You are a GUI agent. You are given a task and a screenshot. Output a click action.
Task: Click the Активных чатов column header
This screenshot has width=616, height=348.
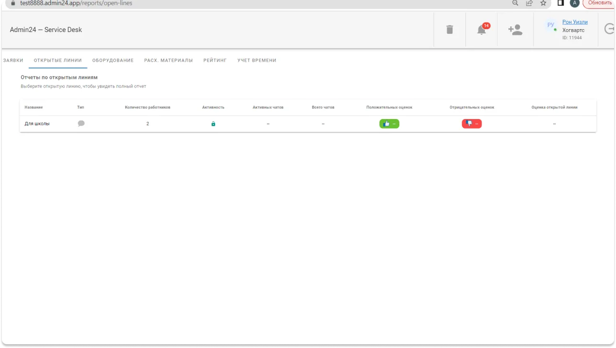point(268,108)
